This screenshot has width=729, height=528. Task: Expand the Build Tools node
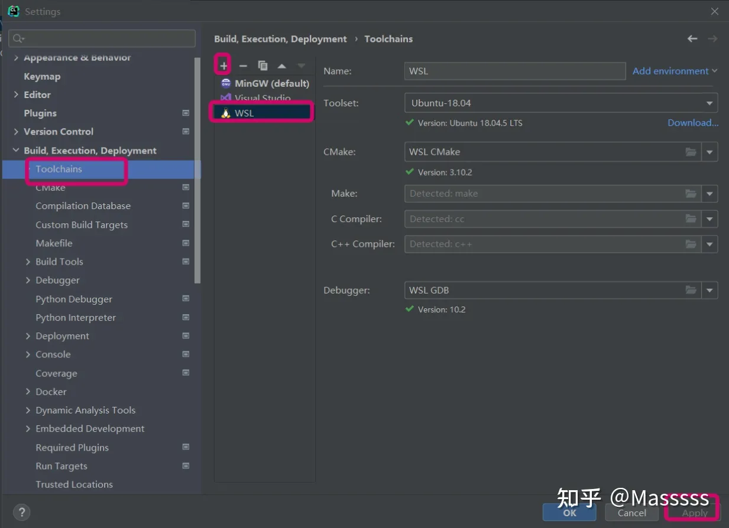click(28, 262)
